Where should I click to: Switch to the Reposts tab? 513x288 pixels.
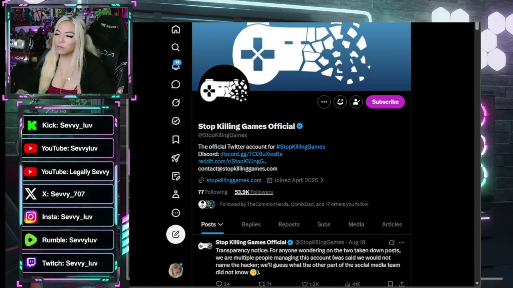pyautogui.click(x=289, y=224)
